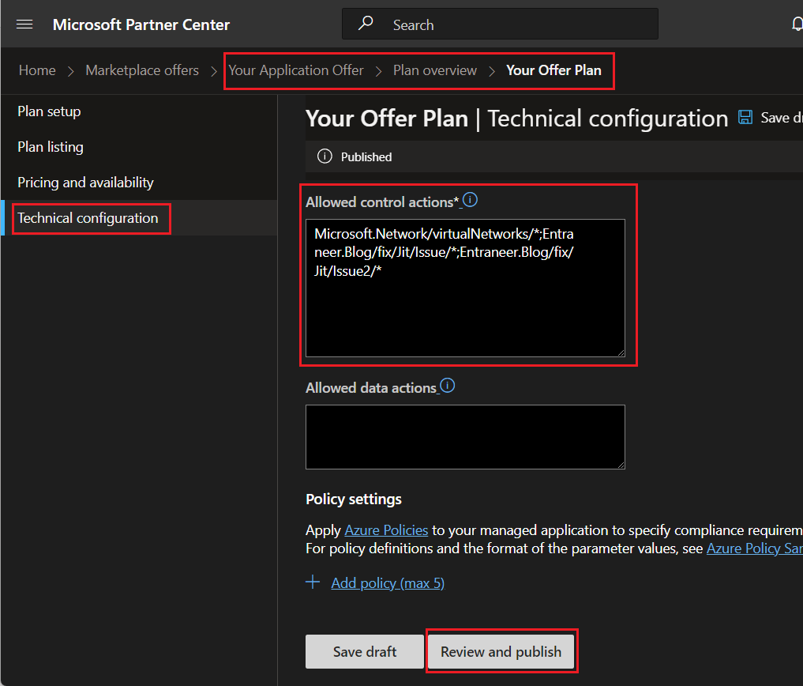Click inside Allowed control actions textbox
Viewport: 803px width, 686px height.
pos(465,288)
